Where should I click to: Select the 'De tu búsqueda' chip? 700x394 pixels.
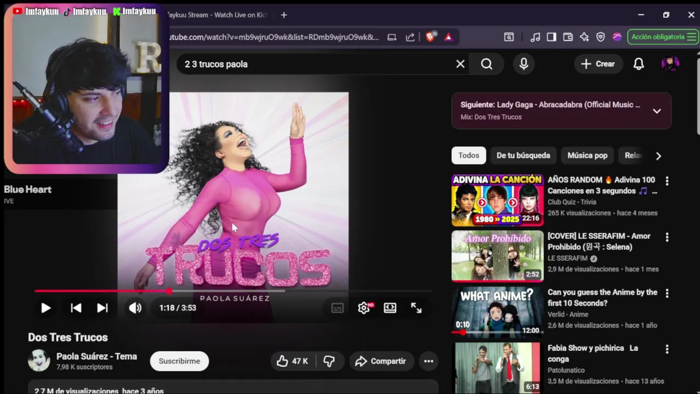523,155
